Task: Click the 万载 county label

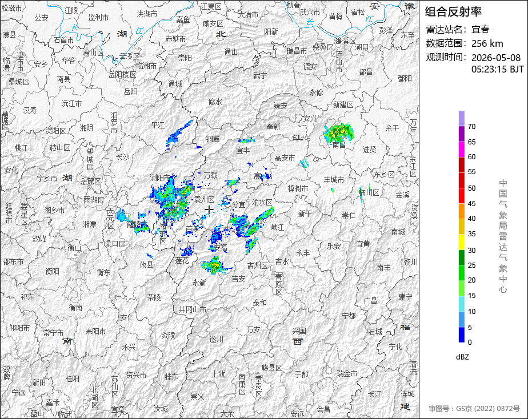Action: tap(210, 175)
